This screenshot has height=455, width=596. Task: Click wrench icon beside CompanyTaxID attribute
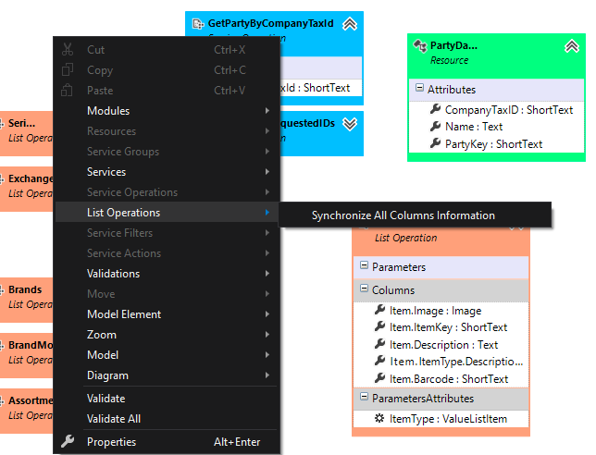tap(435, 109)
